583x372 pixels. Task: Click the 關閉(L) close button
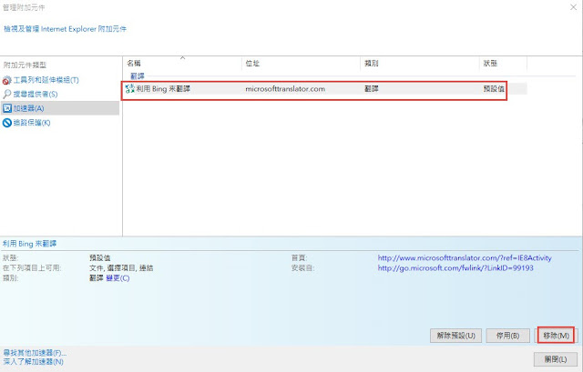556,359
